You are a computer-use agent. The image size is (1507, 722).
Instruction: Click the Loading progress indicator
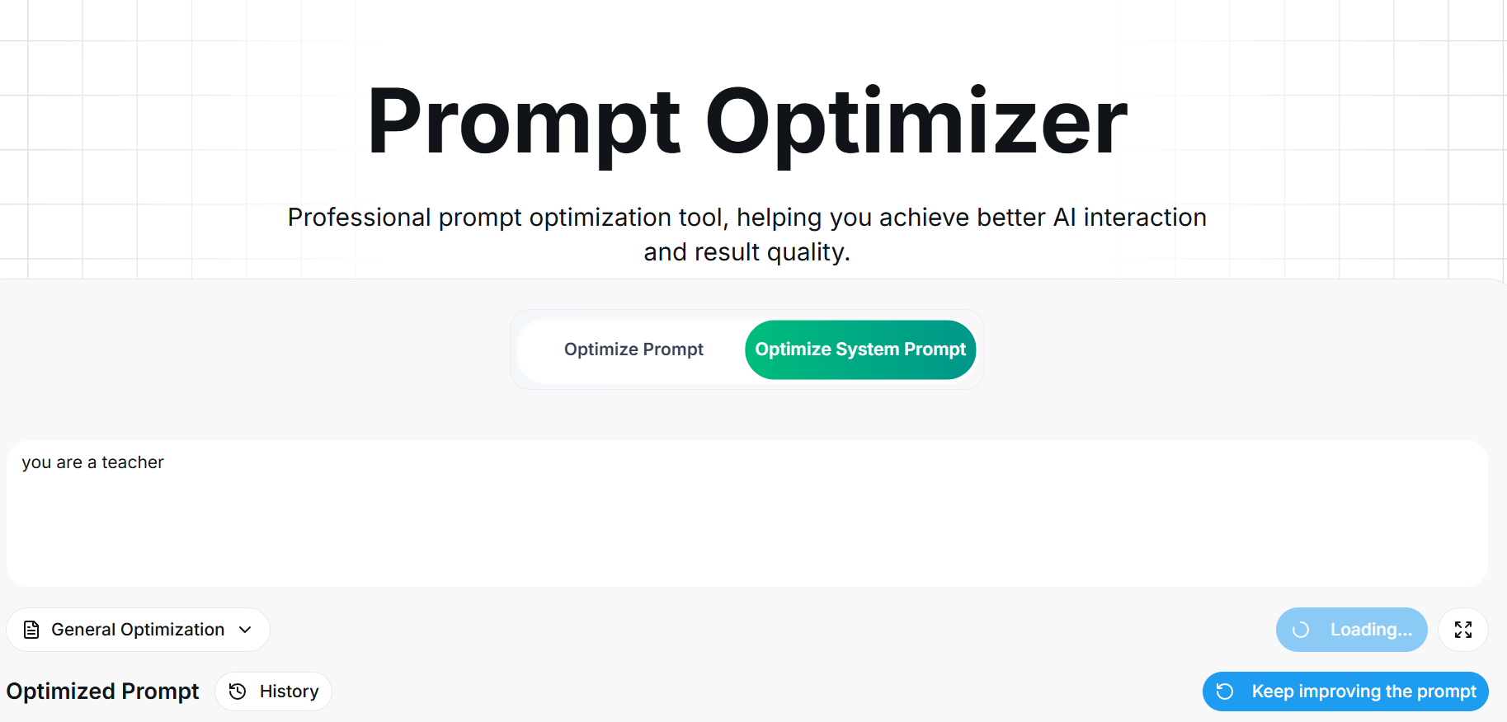point(1352,629)
